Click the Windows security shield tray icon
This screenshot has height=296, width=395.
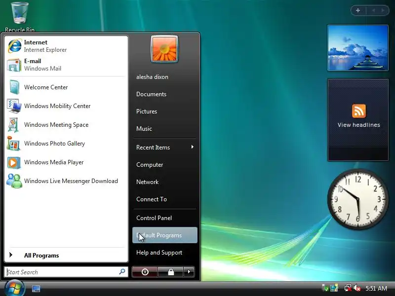[325, 288]
